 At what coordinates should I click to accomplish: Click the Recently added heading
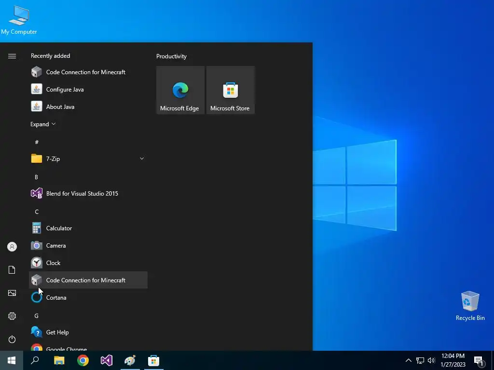pyautogui.click(x=50, y=56)
